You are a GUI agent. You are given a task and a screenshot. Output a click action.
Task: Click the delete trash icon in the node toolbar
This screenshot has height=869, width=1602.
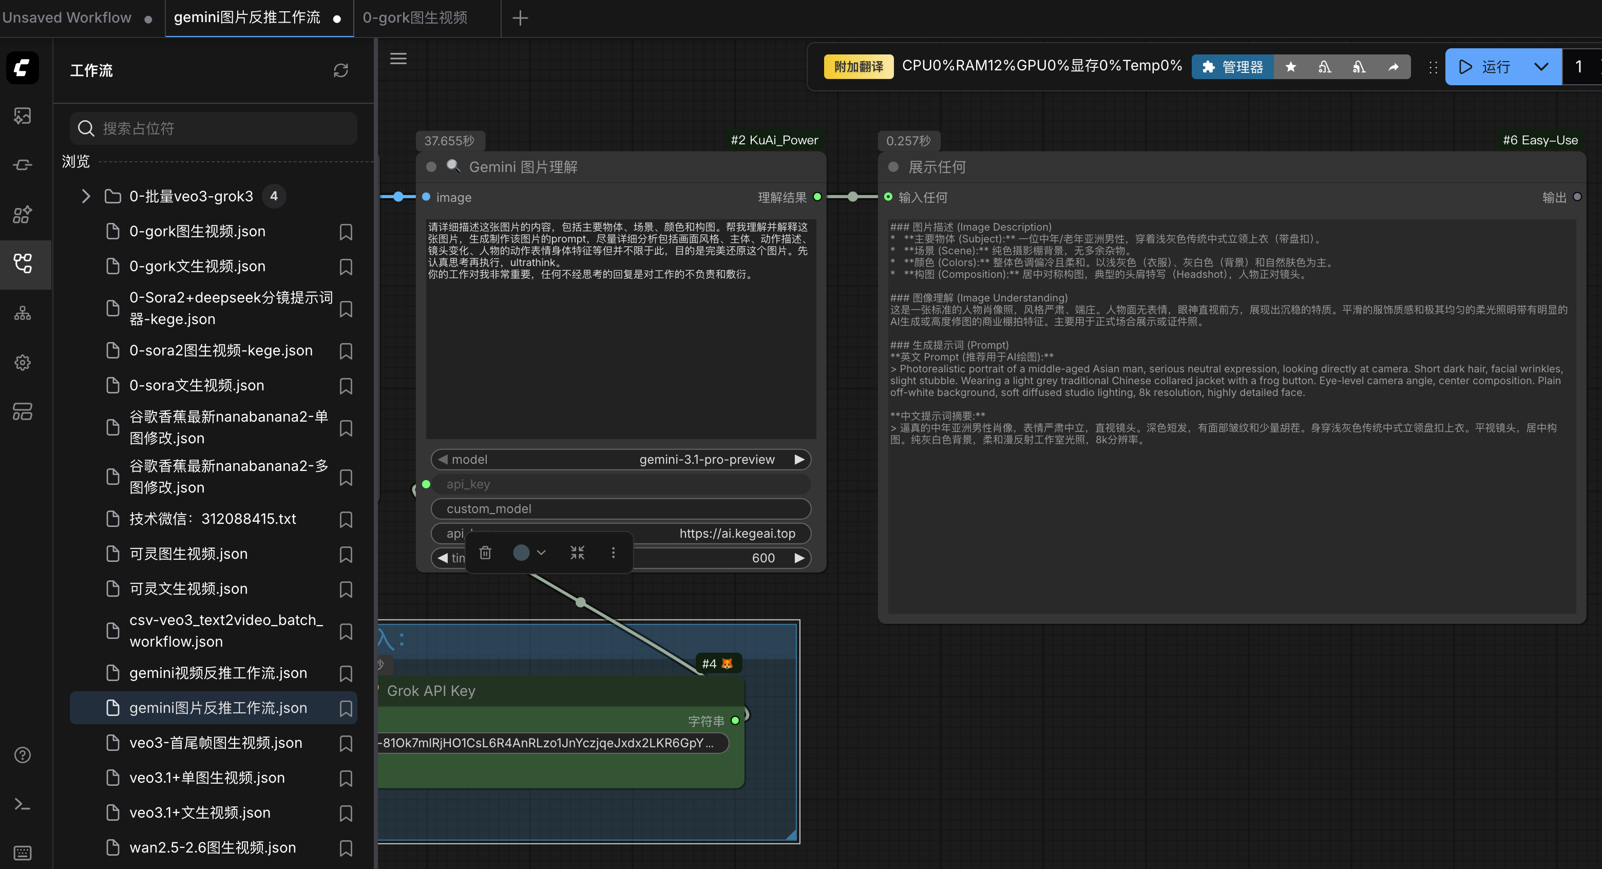485,553
